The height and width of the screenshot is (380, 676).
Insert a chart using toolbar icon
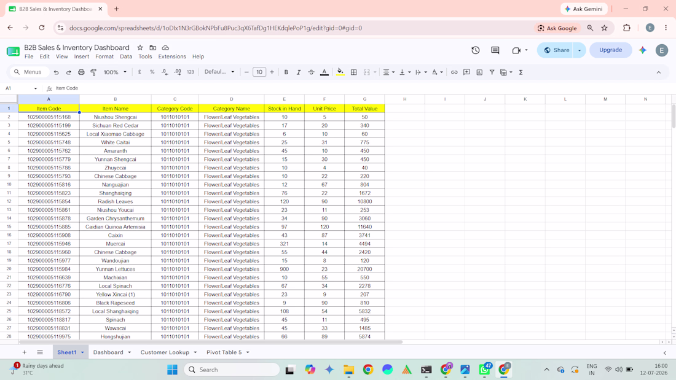point(479,72)
